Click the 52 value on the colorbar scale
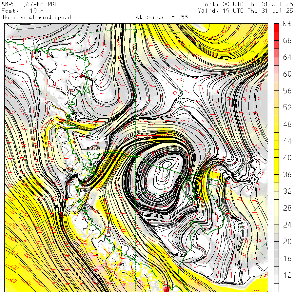 pos(287,108)
